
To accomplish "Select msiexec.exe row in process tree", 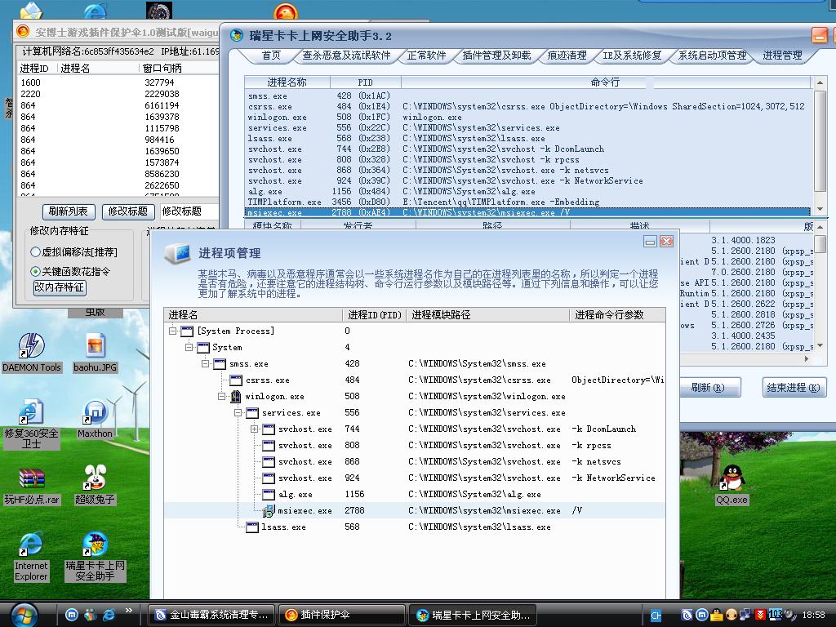I will point(305,511).
